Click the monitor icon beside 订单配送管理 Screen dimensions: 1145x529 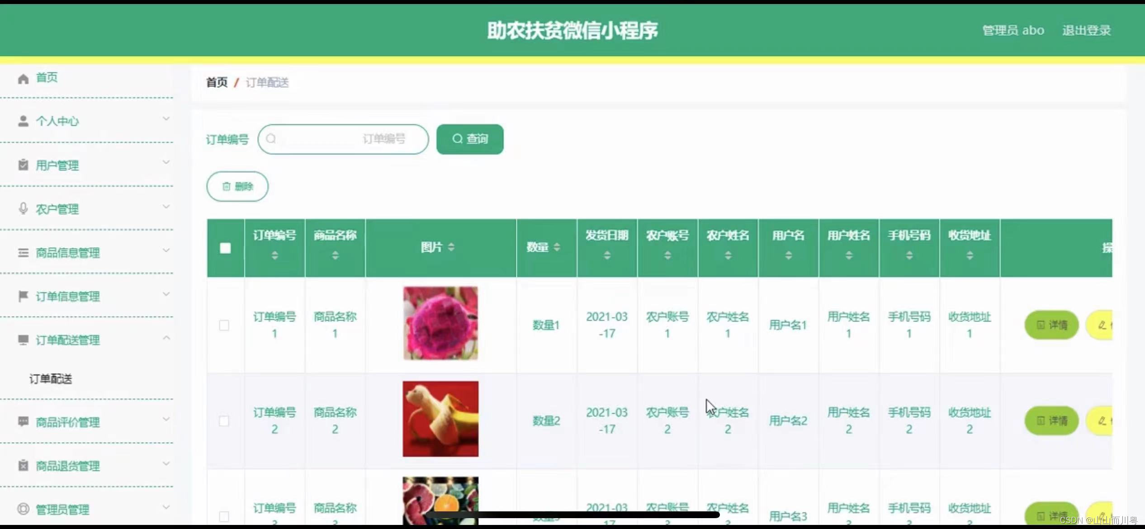click(x=23, y=340)
